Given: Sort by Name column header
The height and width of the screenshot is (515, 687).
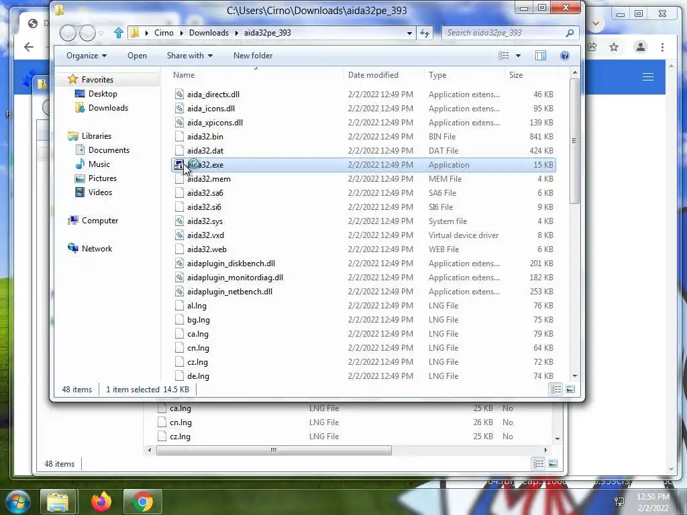Looking at the screenshot, I should [184, 75].
